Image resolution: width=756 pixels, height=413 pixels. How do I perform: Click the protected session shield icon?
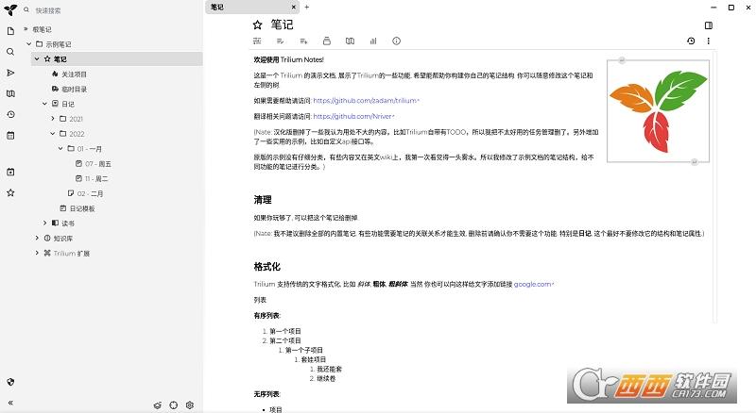click(x=10, y=382)
